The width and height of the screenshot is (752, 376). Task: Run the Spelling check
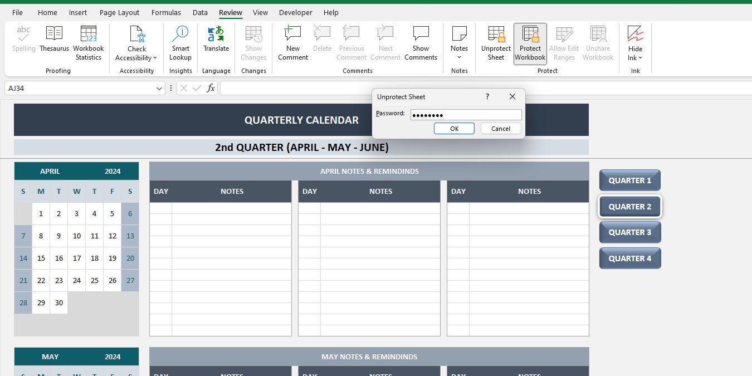pyautogui.click(x=23, y=39)
